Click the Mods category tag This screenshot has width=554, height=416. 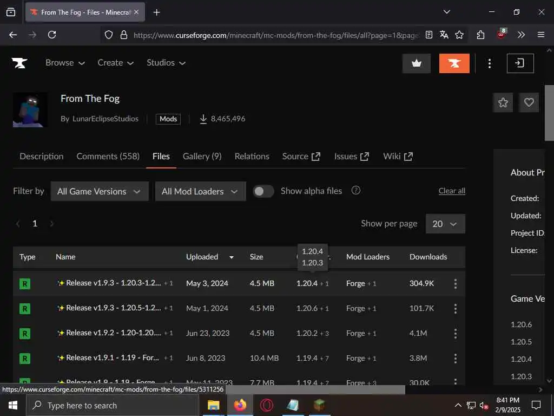168,119
